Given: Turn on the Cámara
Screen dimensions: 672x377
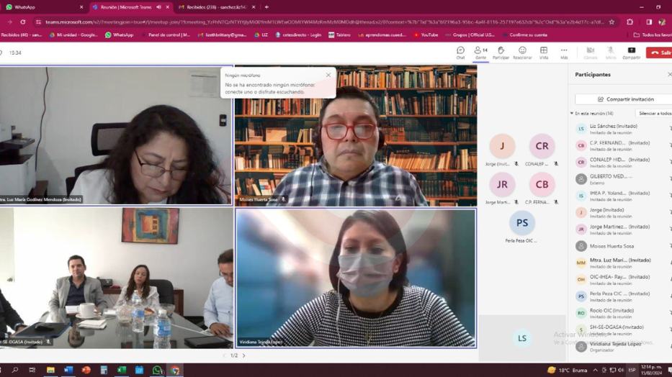Looking at the screenshot, I should [591, 53].
